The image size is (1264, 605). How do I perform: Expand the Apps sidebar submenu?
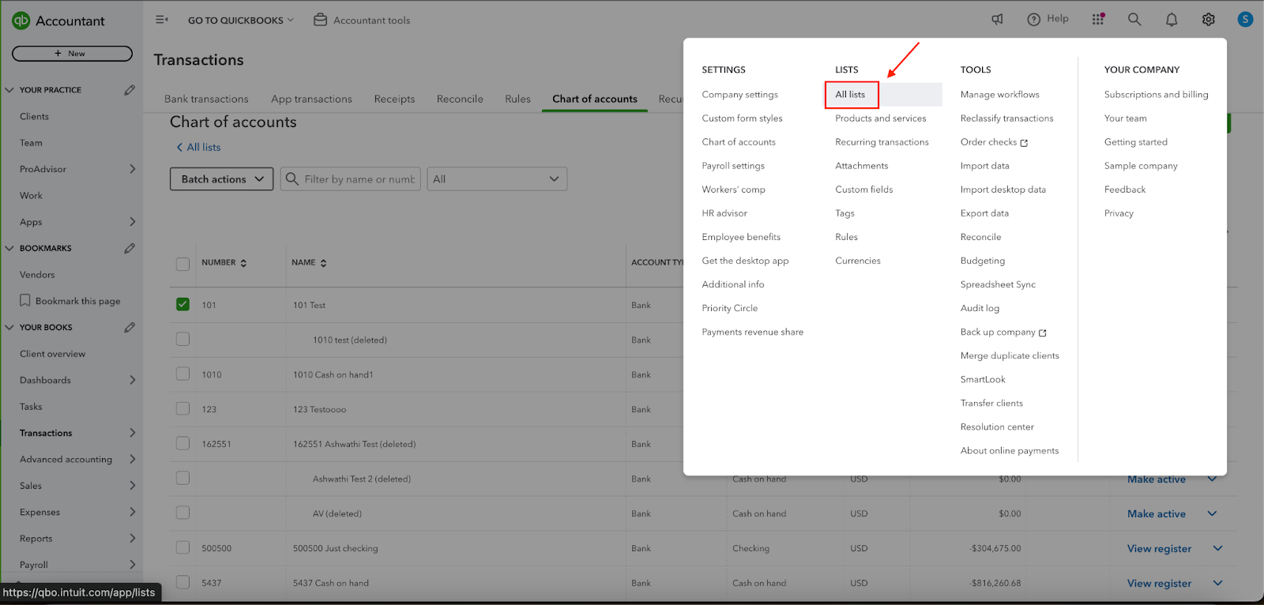click(x=132, y=222)
